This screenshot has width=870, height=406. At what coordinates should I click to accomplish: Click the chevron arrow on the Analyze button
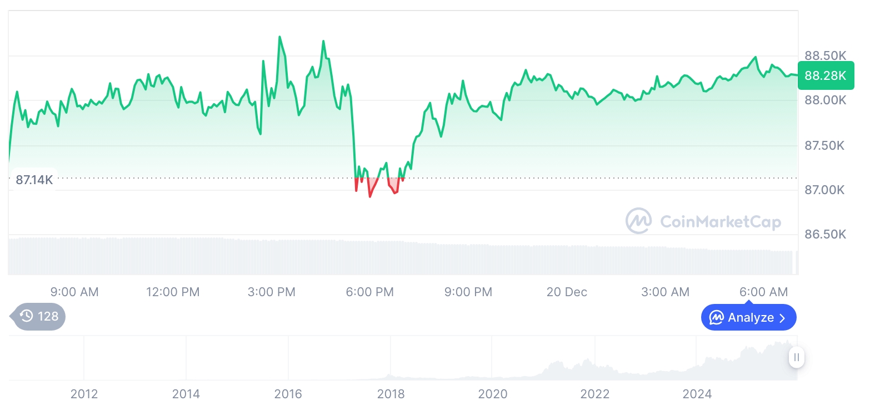coord(783,318)
